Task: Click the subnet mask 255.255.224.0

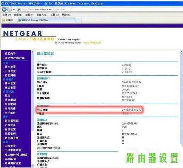Action: pos(130,93)
